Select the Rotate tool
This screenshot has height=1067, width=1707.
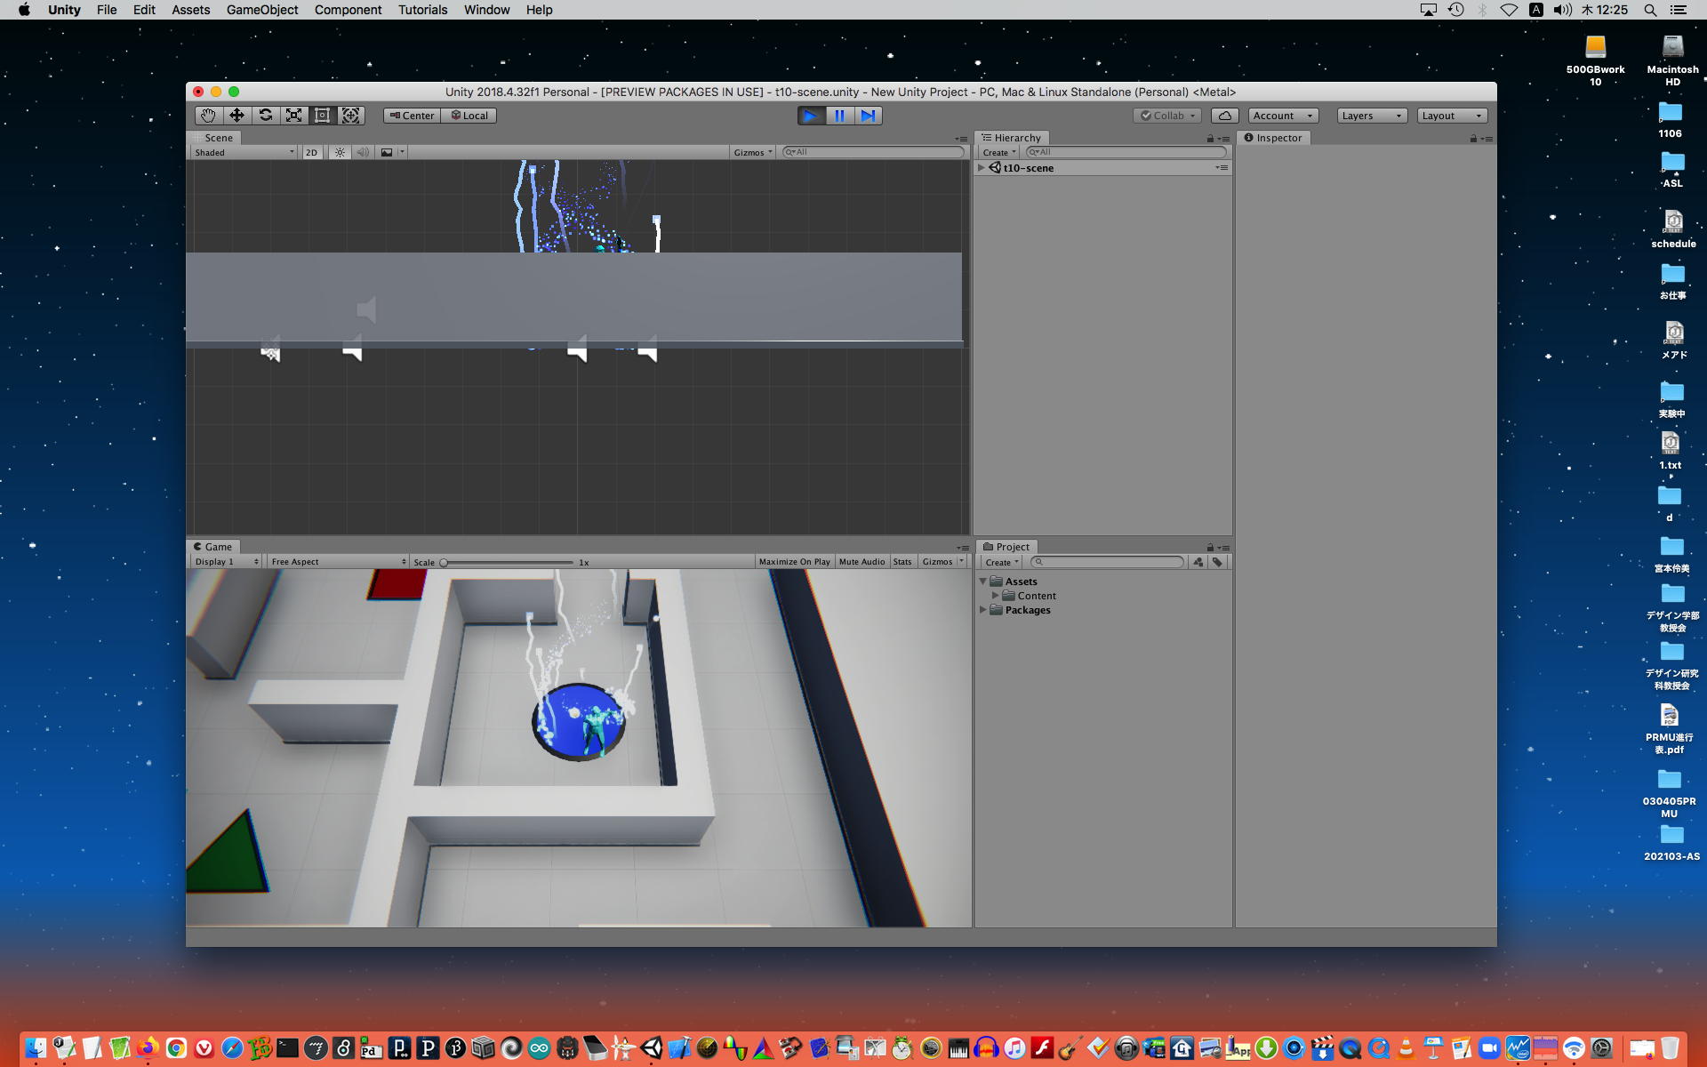(x=265, y=116)
